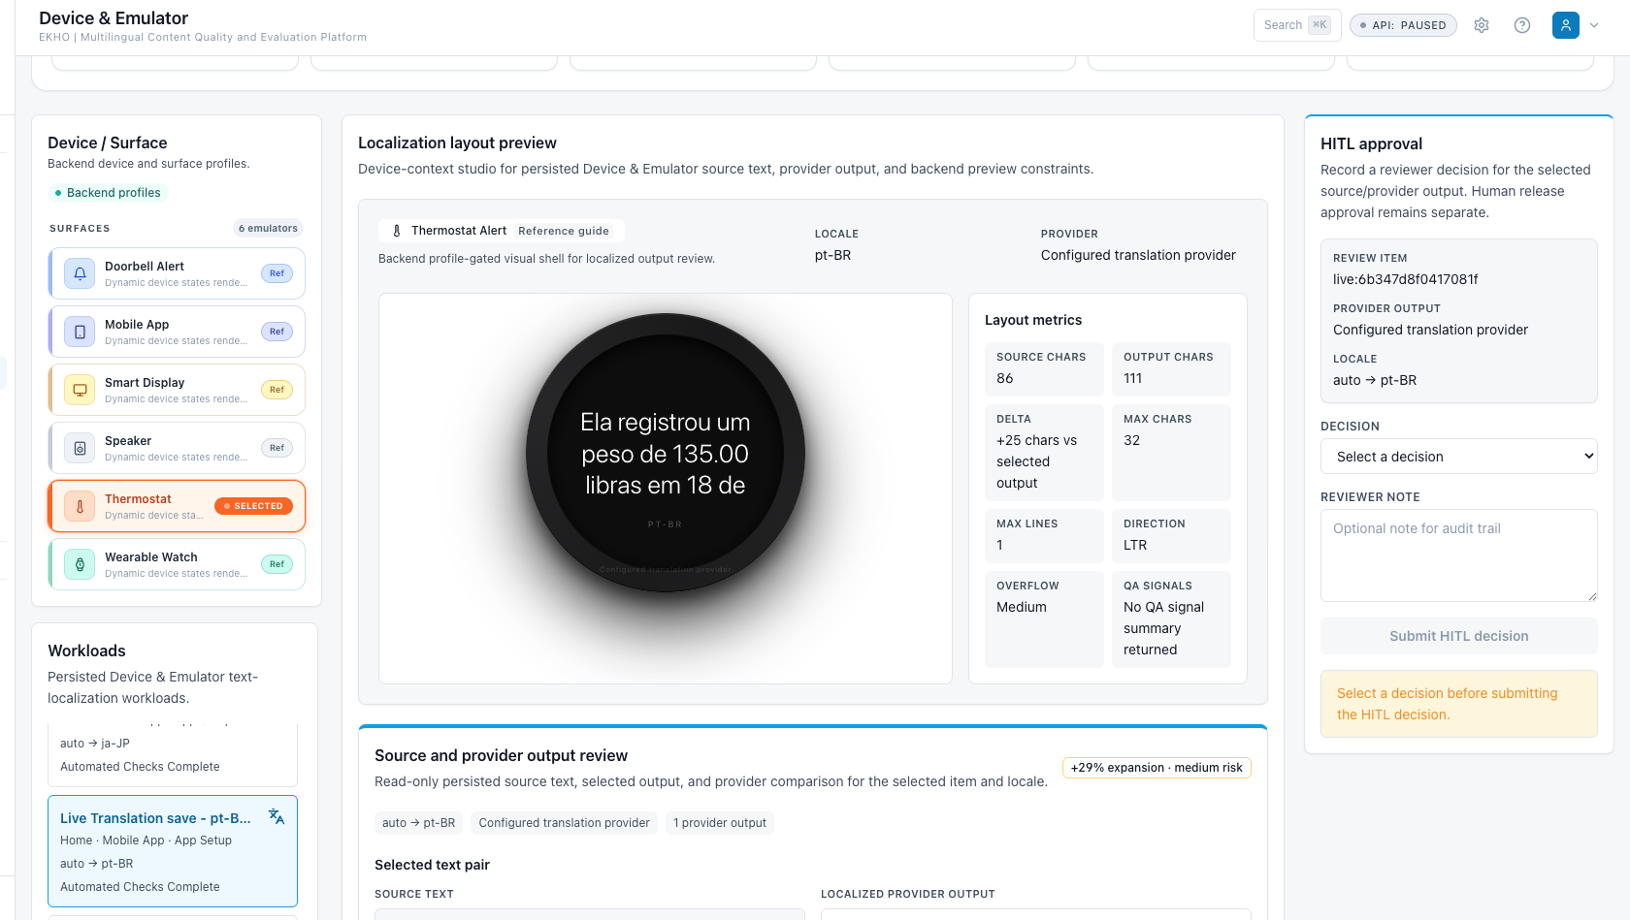This screenshot has width=1630, height=920.
Task: Open the Select a decision dropdown
Action: pyautogui.click(x=1459, y=457)
